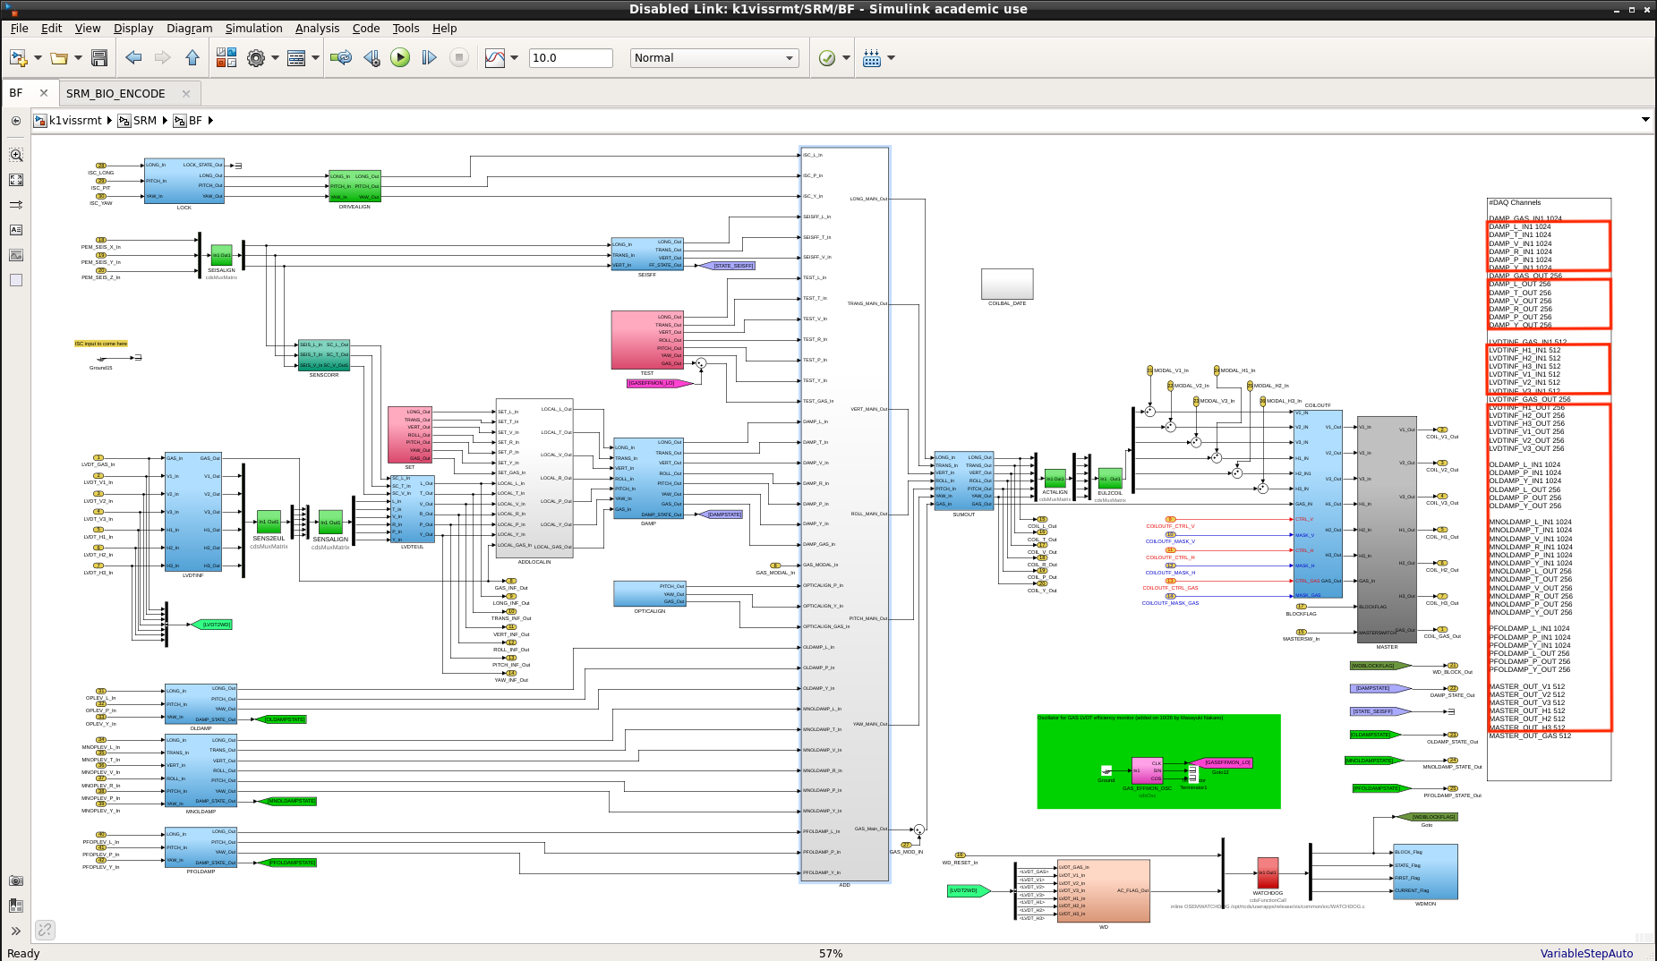Select the Annotation text tool
The height and width of the screenshot is (961, 1657).
coord(16,230)
